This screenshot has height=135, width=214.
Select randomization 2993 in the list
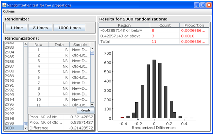pos(14,95)
